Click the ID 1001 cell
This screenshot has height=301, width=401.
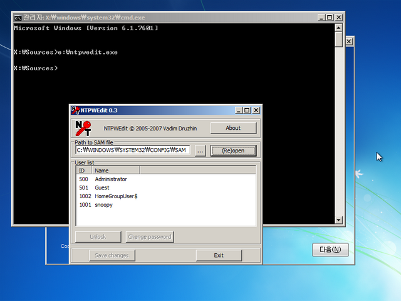85,205
